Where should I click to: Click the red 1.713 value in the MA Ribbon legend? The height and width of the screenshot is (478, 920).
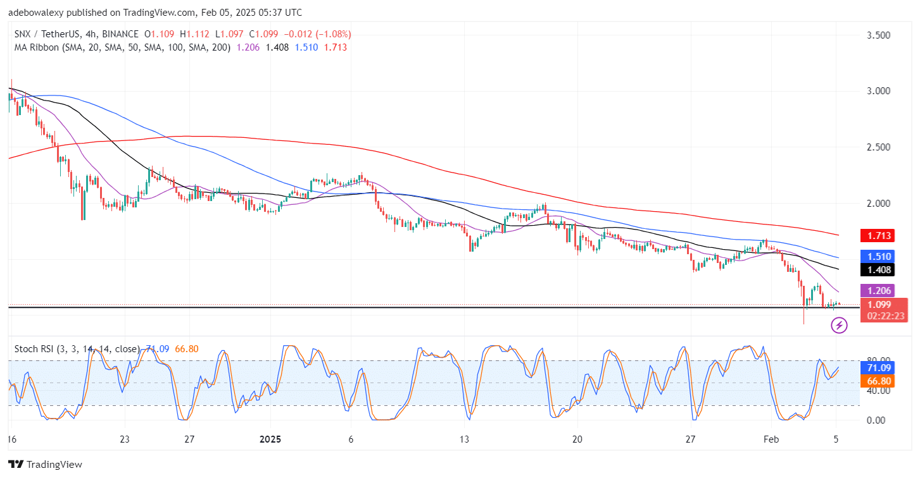(335, 47)
